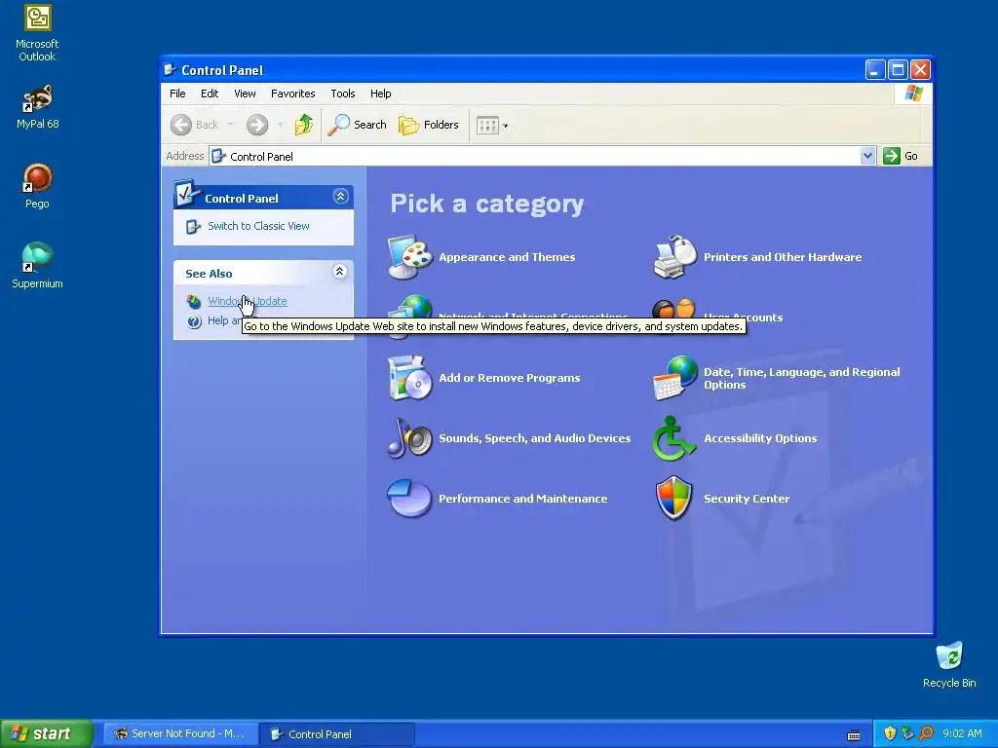Open the View menu
This screenshot has height=748, width=998.
click(x=245, y=93)
